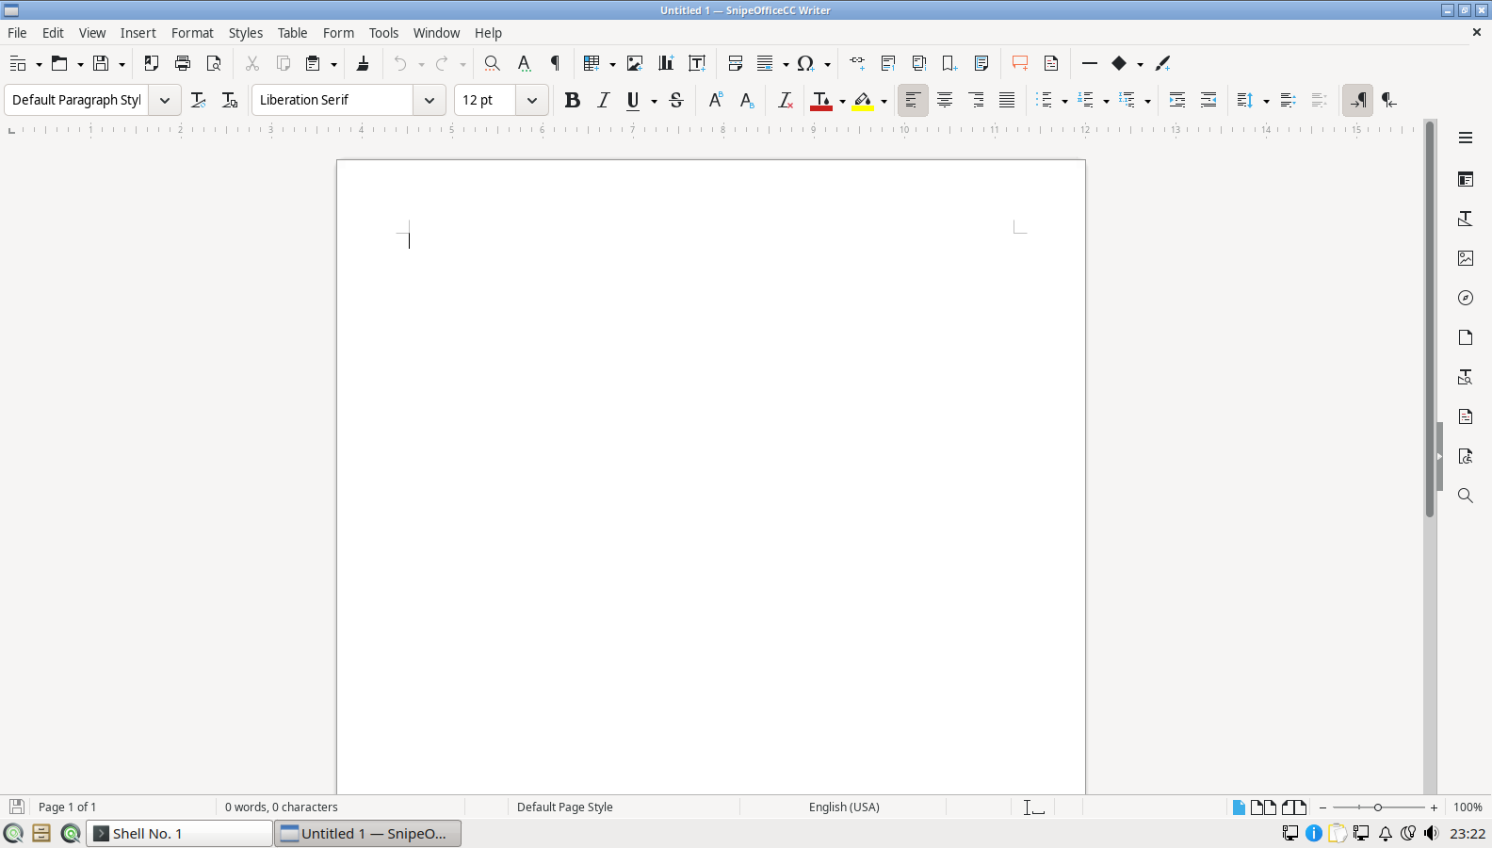Switch to Shell No. 1 taskbar window
Viewport: 1492px width, 848px height.
[x=180, y=833]
